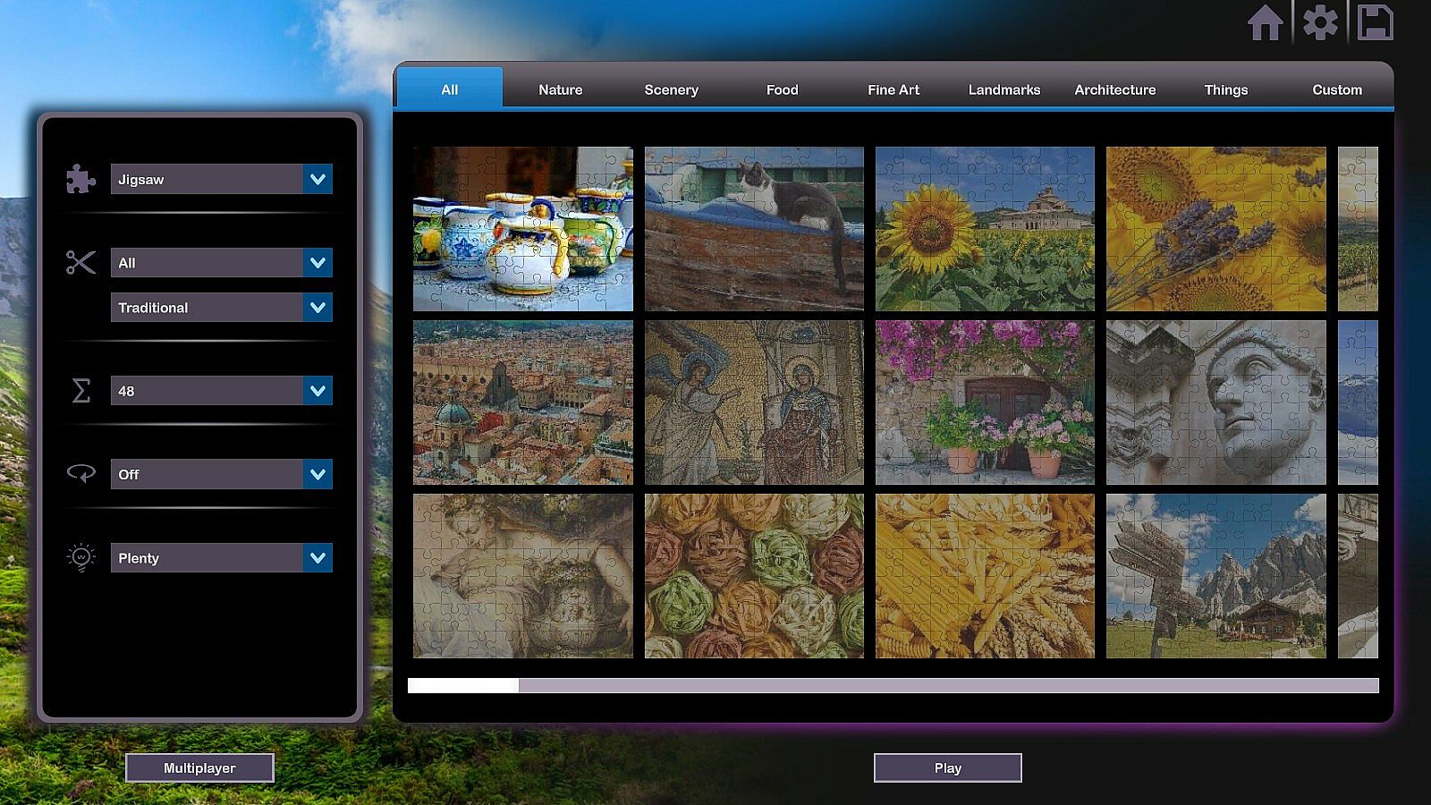The height and width of the screenshot is (805, 1431).
Task: Switch to the Custom tab
Action: coord(1337,89)
